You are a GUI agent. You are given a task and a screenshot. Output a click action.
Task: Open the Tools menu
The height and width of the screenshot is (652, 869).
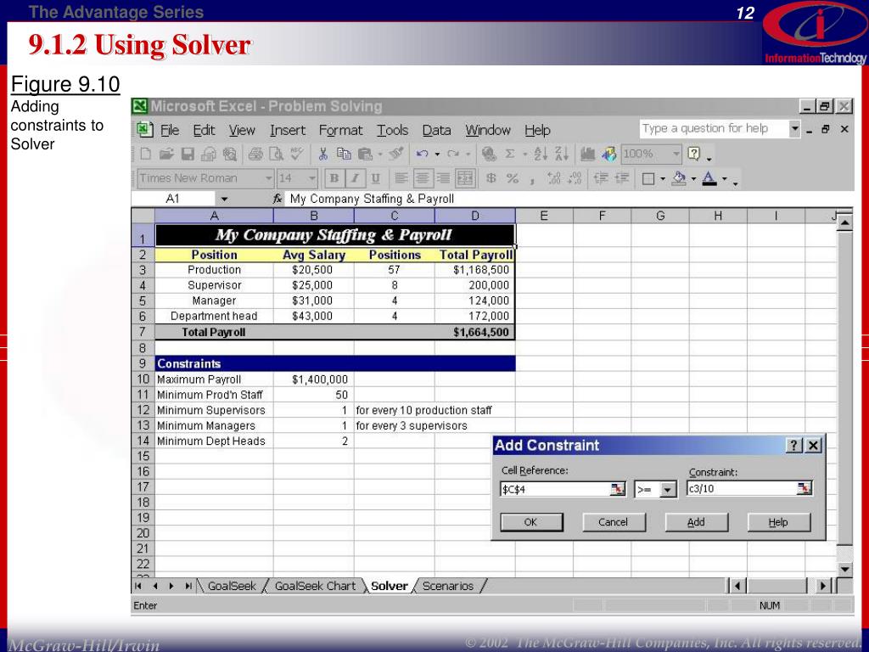(392, 130)
